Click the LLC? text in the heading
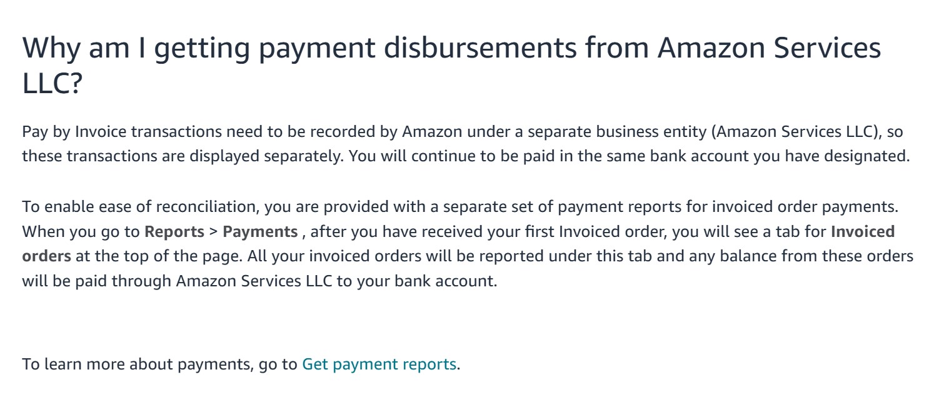 [x=52, y=84]
